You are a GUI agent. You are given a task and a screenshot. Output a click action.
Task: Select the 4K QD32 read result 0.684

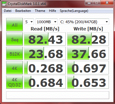(x=45, y=82)
